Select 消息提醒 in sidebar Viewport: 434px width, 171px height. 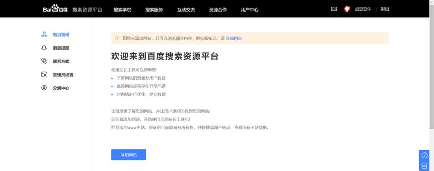point(61,48)
